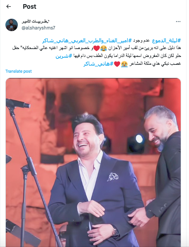Click the author display name طربيات الأمير
The image size is (189, 247).
click(x=36, y=21)
